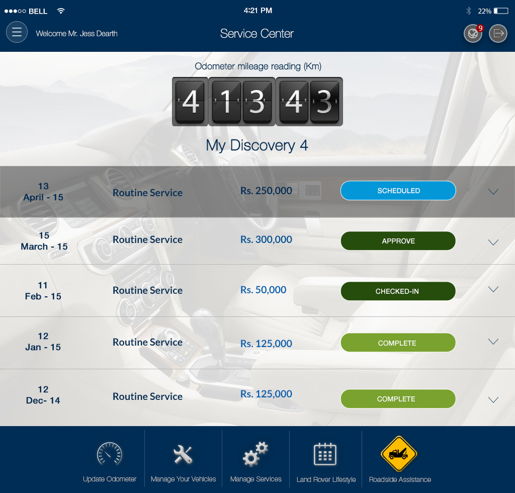Open Manage Services label
The image size is (515, 493).
pyautogui.click(x=256, y=479)
